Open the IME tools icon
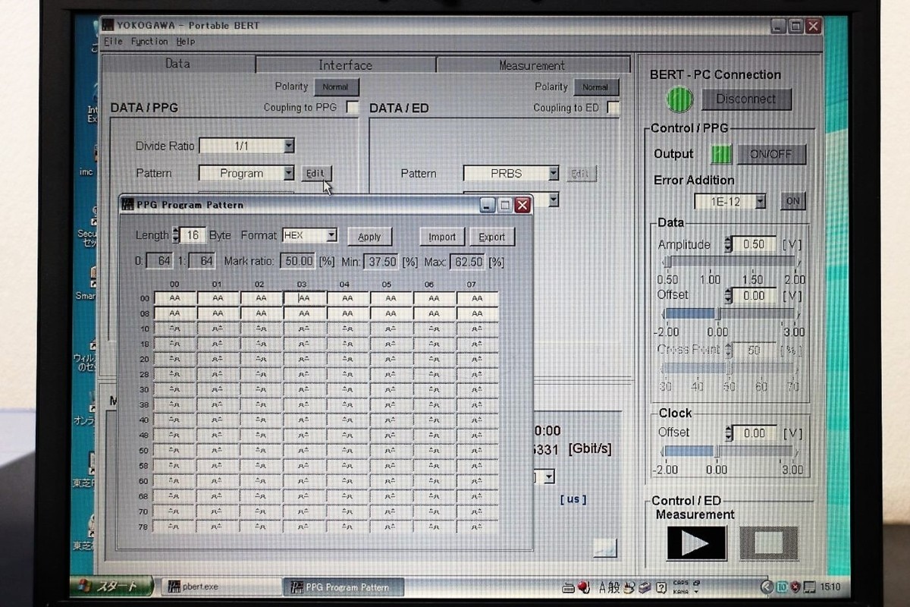This screenshot has width=910, height=607. click(629, 587)
